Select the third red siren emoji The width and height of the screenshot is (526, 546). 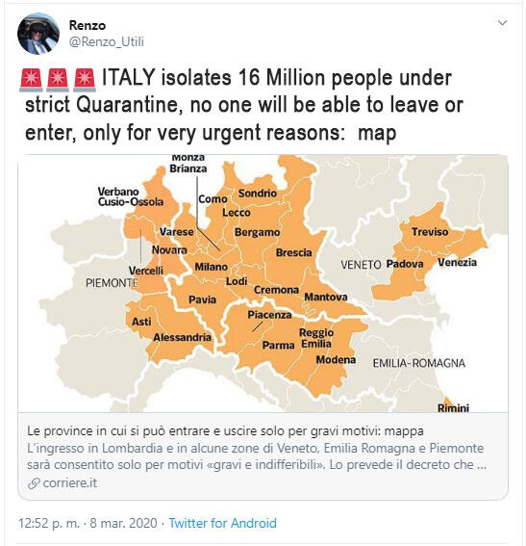tap(84, 80)
